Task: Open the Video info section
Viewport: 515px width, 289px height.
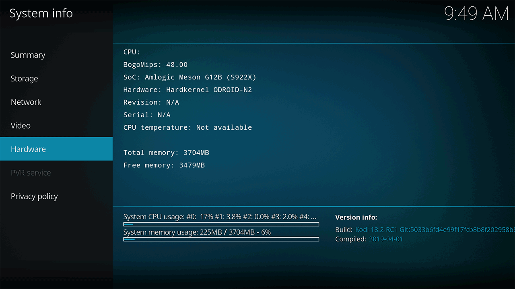Action: 21,126
